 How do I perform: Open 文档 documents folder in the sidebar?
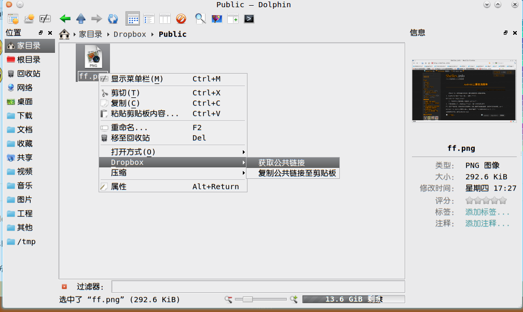click(x=30, y=130)
